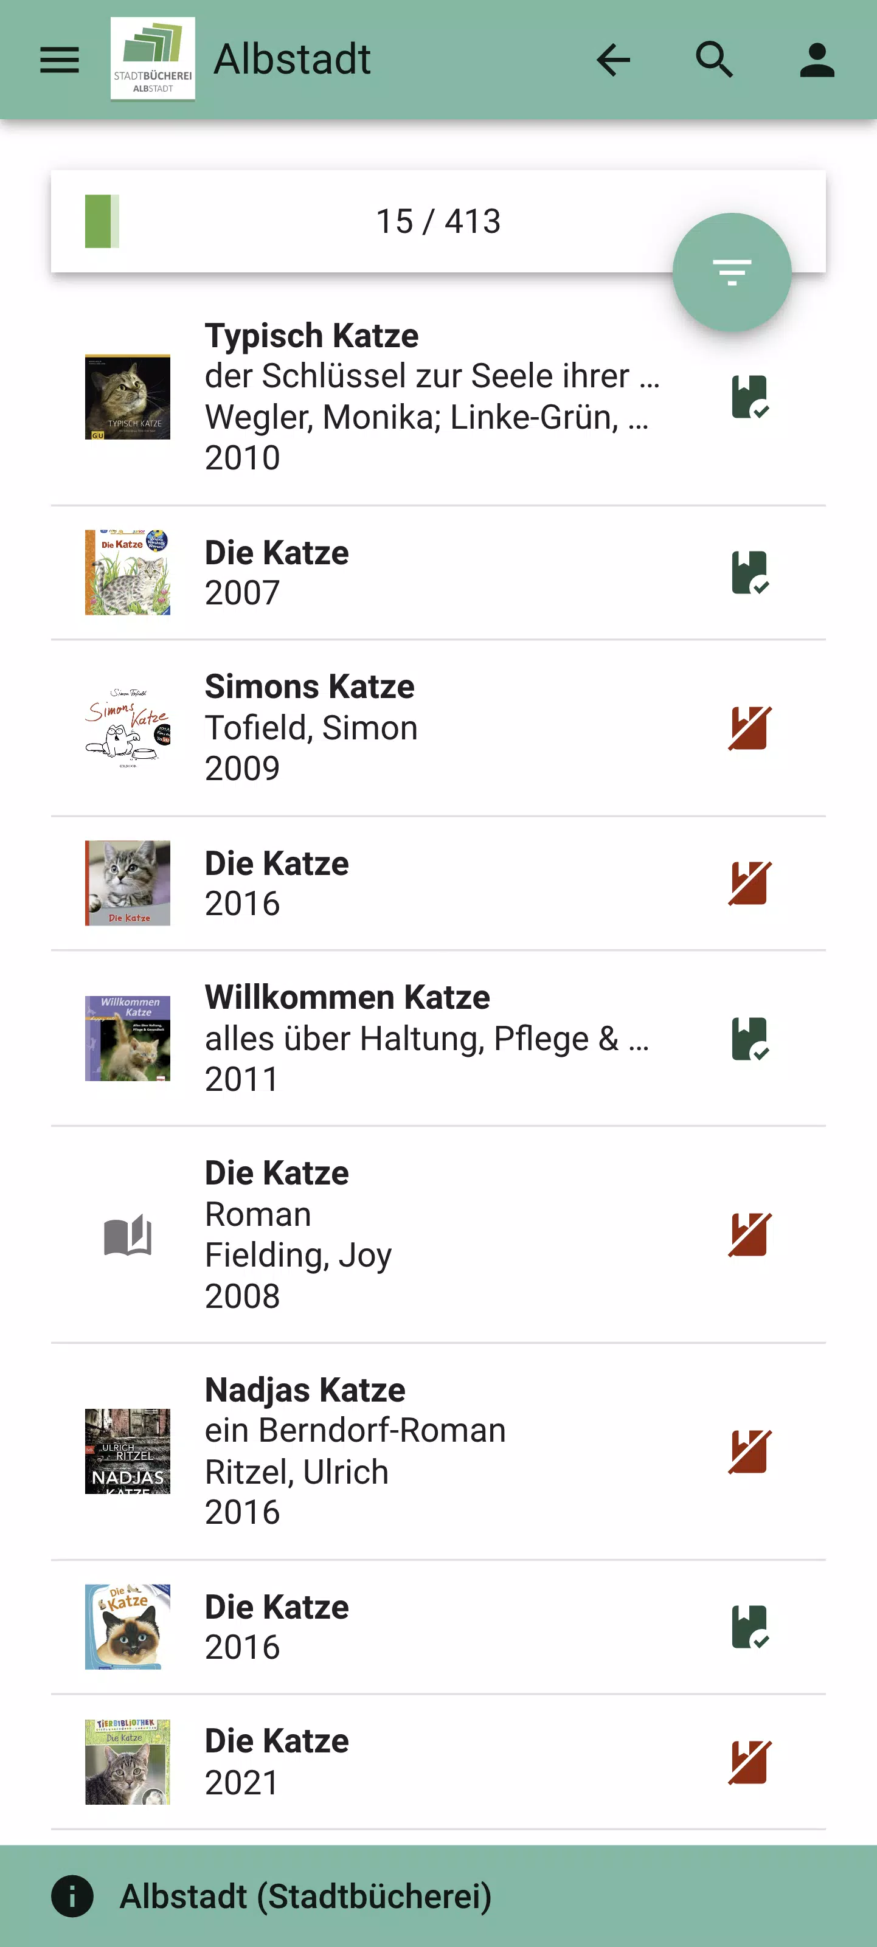This screenshot has width=877, height=1947.
Task: Tap the floating filter button
Action: [x=731, y=272]
